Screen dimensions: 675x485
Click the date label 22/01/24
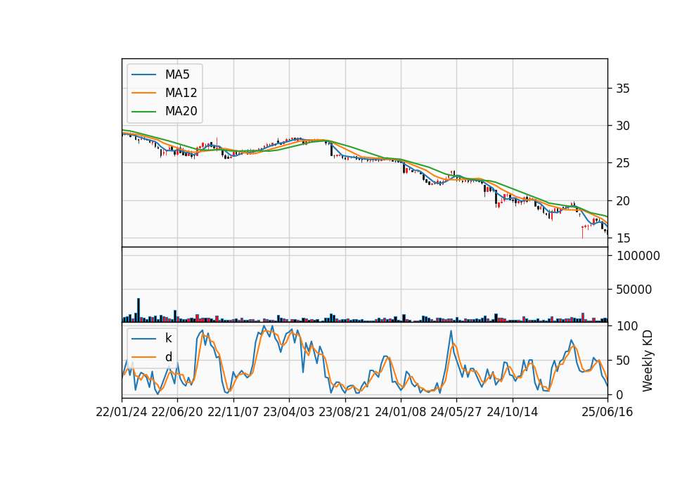click(x=122, y=412)
